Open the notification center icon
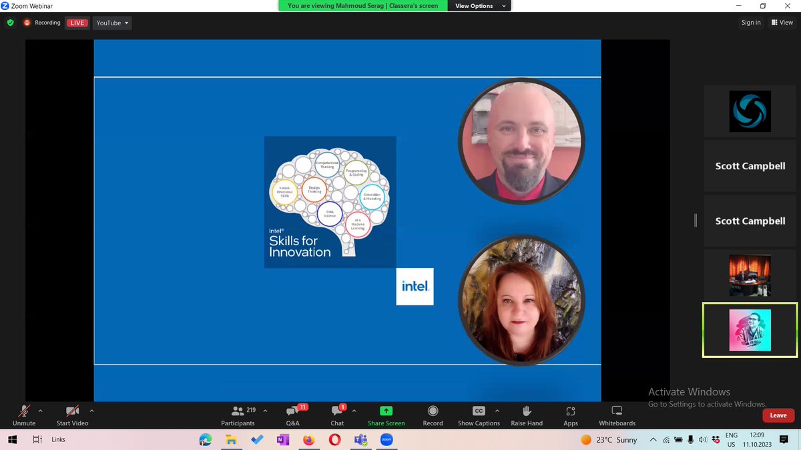801x450 pixels. (x=784, y=440)
